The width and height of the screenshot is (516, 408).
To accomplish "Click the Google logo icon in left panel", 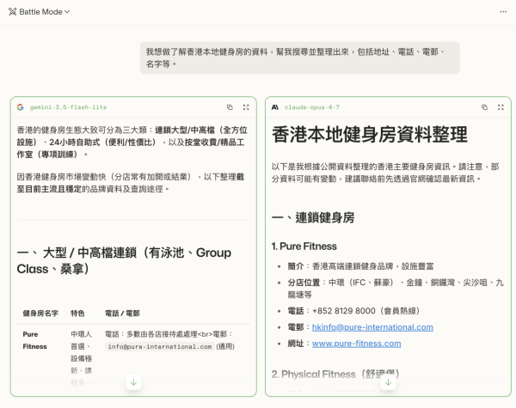I will point(21,107).
